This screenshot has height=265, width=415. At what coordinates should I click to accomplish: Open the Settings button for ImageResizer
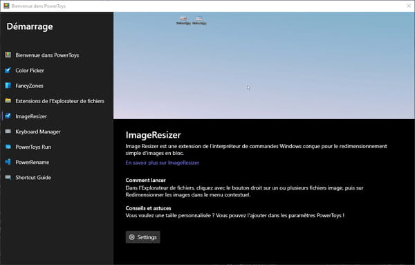143,237
